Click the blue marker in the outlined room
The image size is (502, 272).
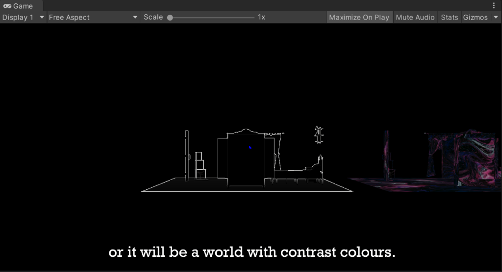pyautogui.click(x=250, y=147)
